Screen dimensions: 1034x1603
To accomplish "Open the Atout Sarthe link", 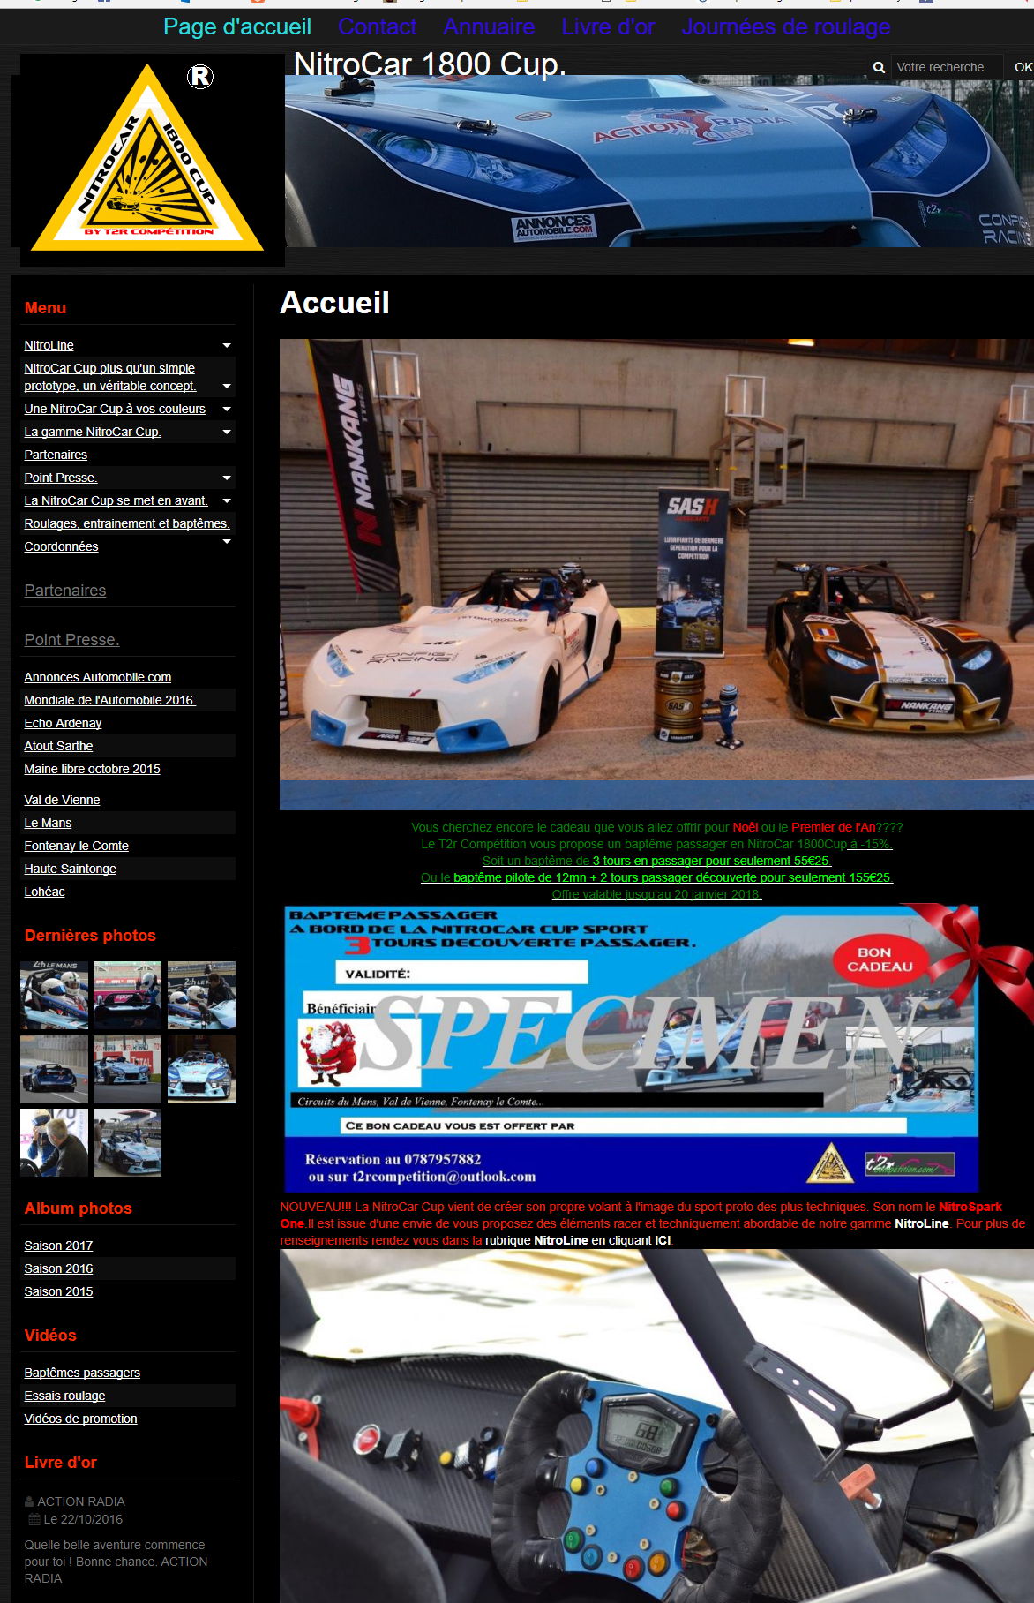I will tap(58, 746).
